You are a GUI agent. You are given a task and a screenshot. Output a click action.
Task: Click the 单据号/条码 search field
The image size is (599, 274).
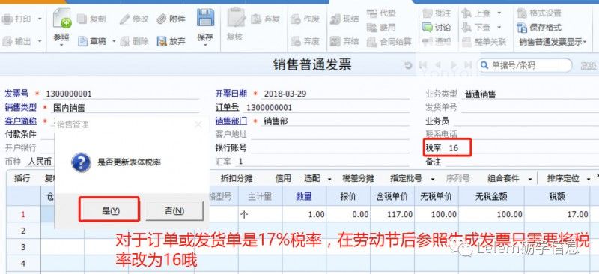pyautogui.click(x=526, y=65)
